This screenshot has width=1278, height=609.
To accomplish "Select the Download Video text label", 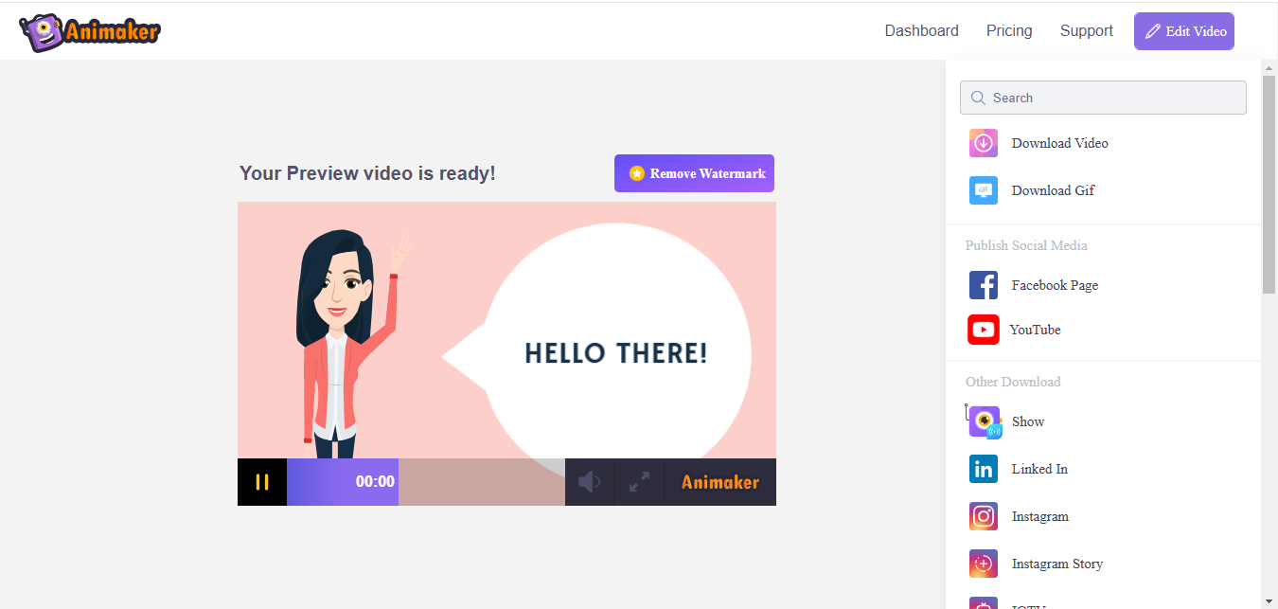I will pos(1059,143).
